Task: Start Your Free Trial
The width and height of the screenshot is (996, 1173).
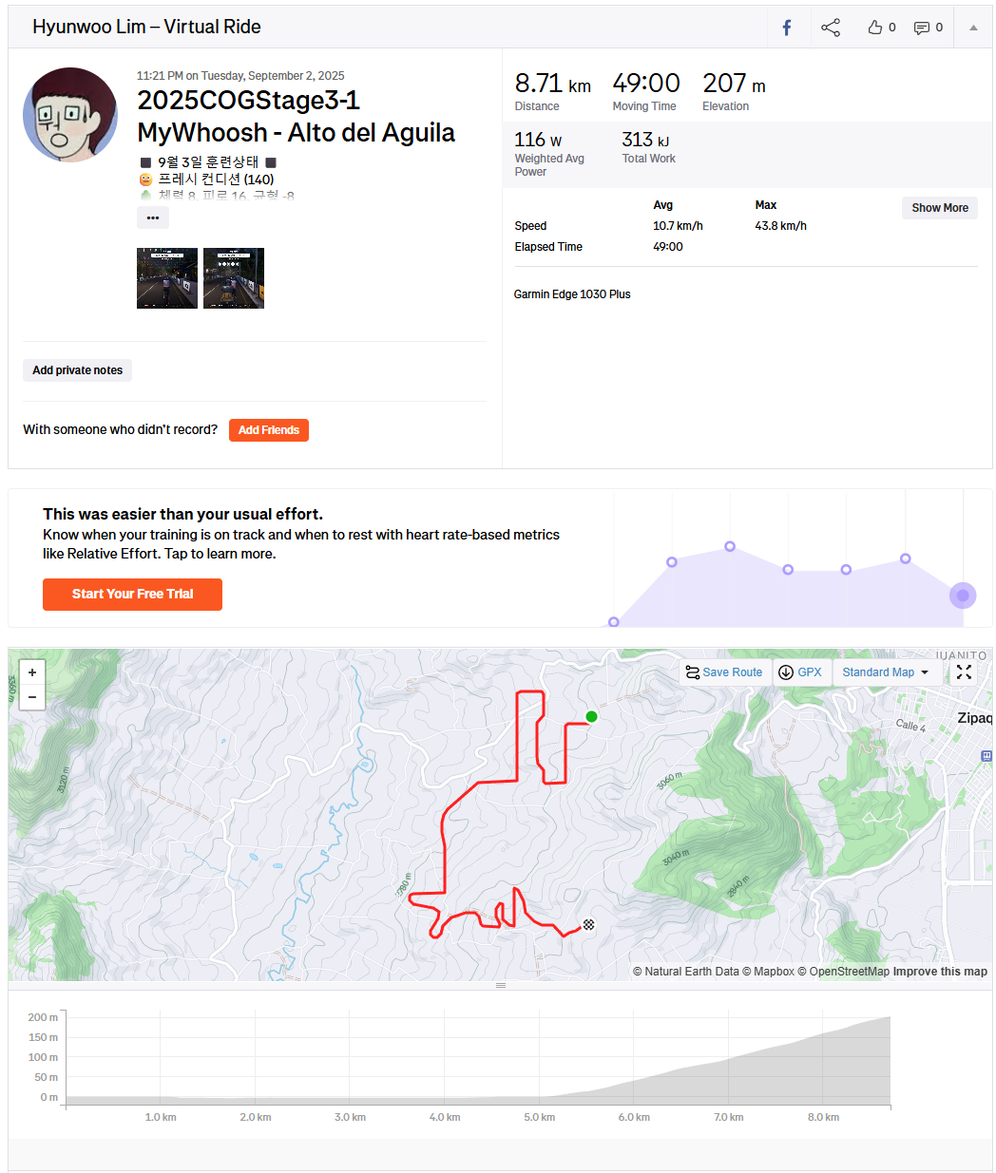Action: pos(132,595)
